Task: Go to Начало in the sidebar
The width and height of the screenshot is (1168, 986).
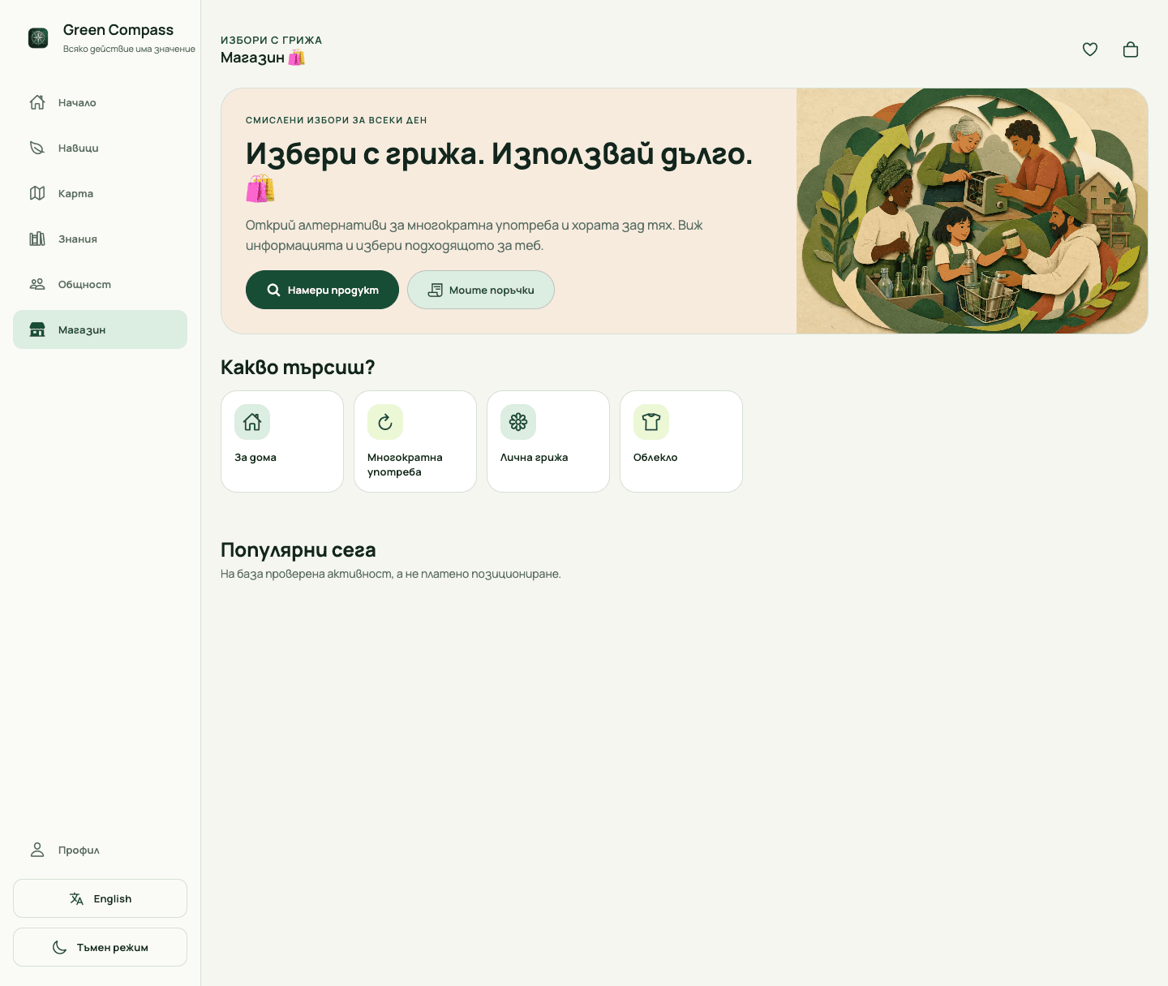Action: point(100,102)
